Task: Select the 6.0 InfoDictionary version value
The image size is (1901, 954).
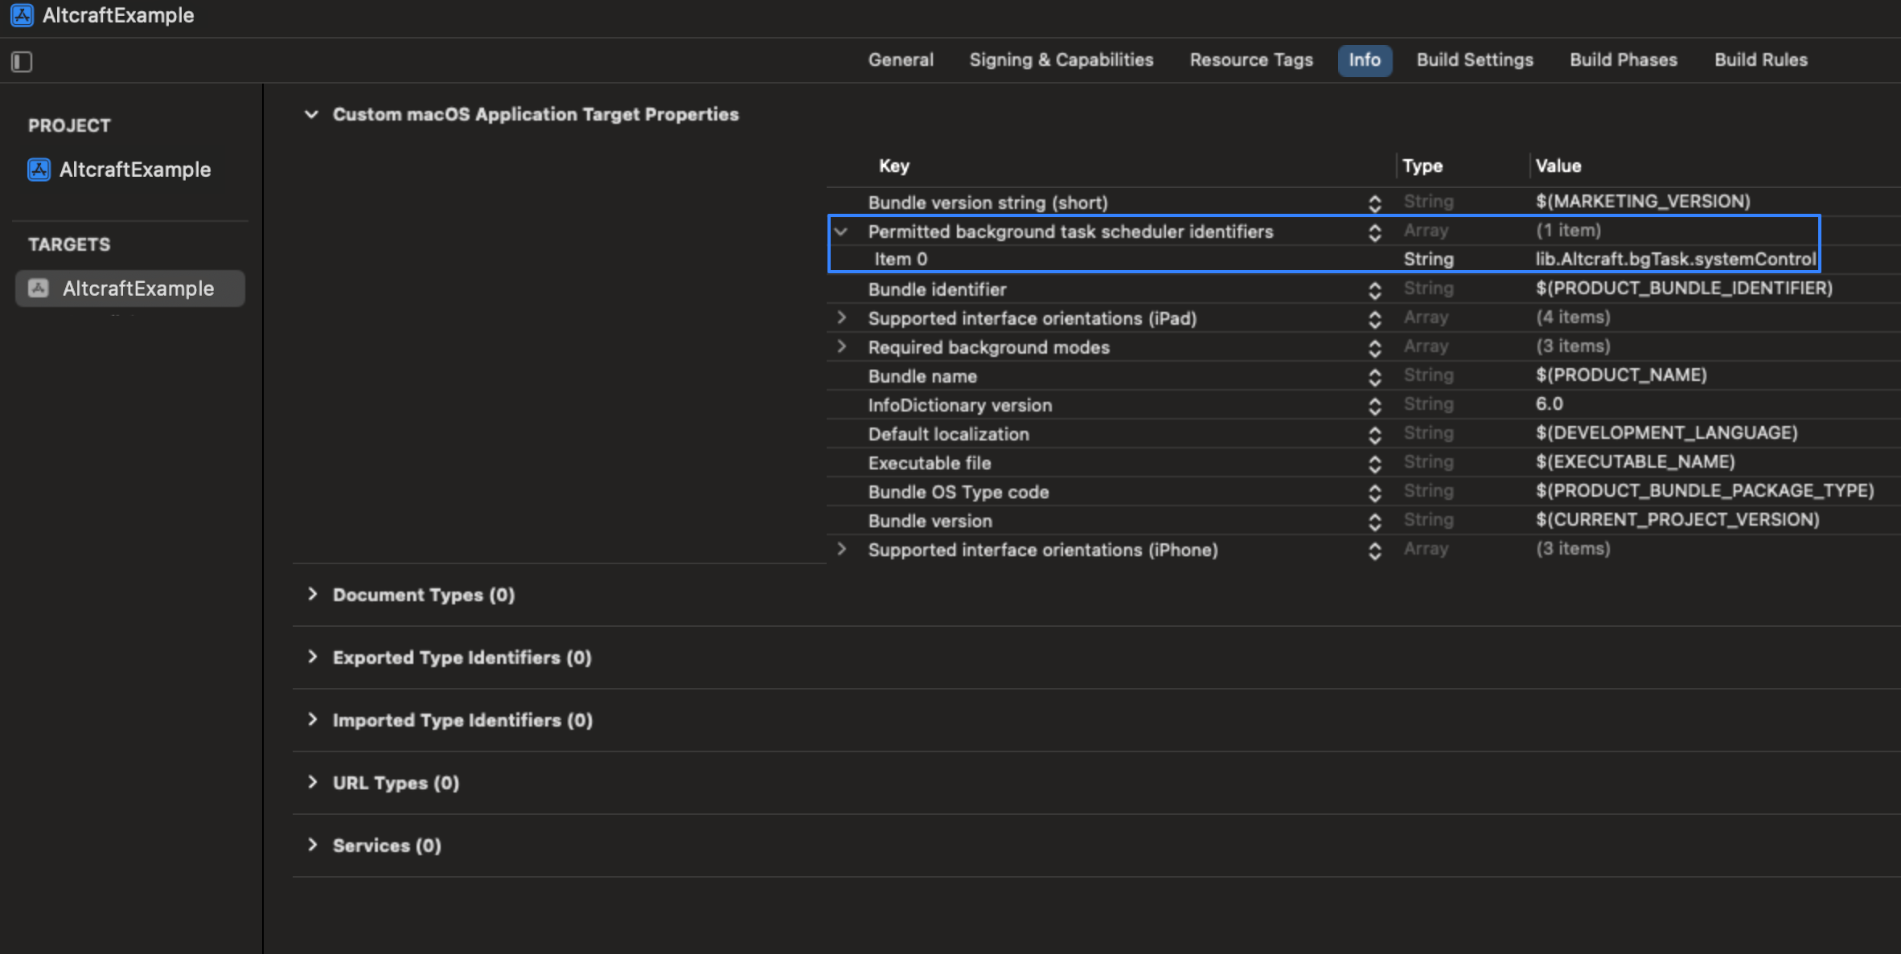Action: point(1549,403)
